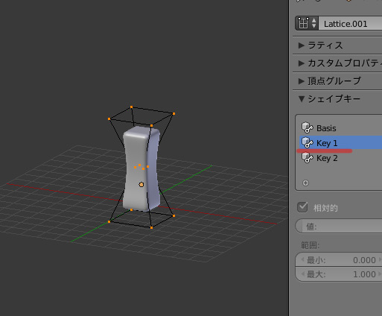Click the 最小 0.000 number field

(339, 260)
